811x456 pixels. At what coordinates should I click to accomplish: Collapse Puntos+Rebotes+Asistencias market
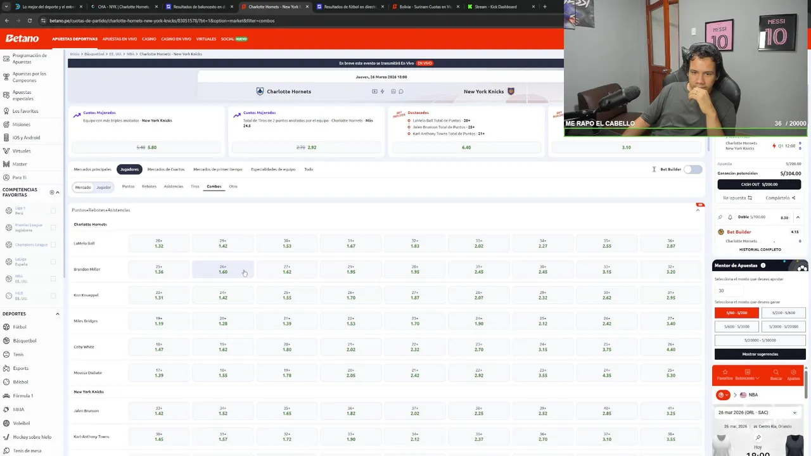coord(698,210)
